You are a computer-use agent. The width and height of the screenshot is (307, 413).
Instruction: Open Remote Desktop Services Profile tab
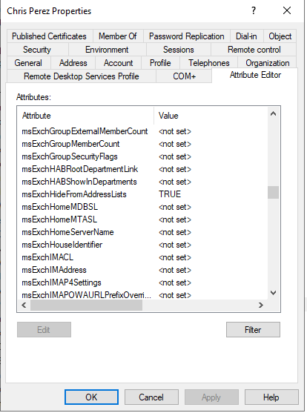[x=82, y=76]
